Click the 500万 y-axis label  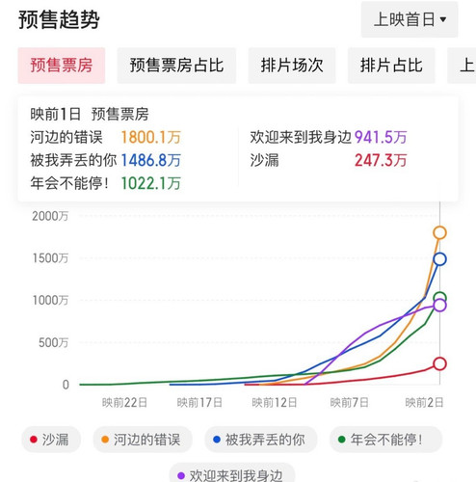(x=53, y=342)
